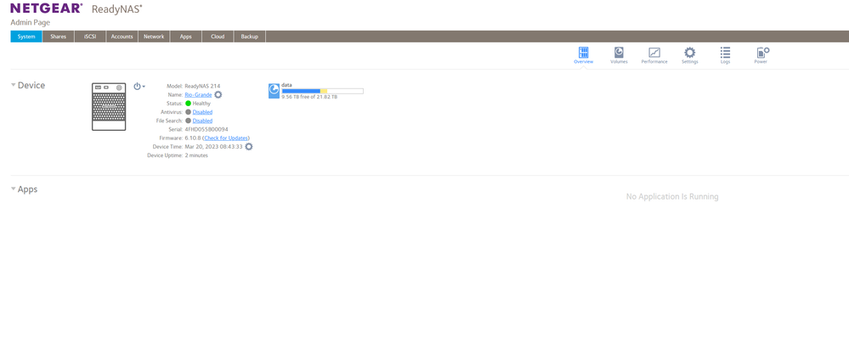This screenshot has width=849, height=349.
Task: Open the Logs list icon
Action: pos(725,53)
